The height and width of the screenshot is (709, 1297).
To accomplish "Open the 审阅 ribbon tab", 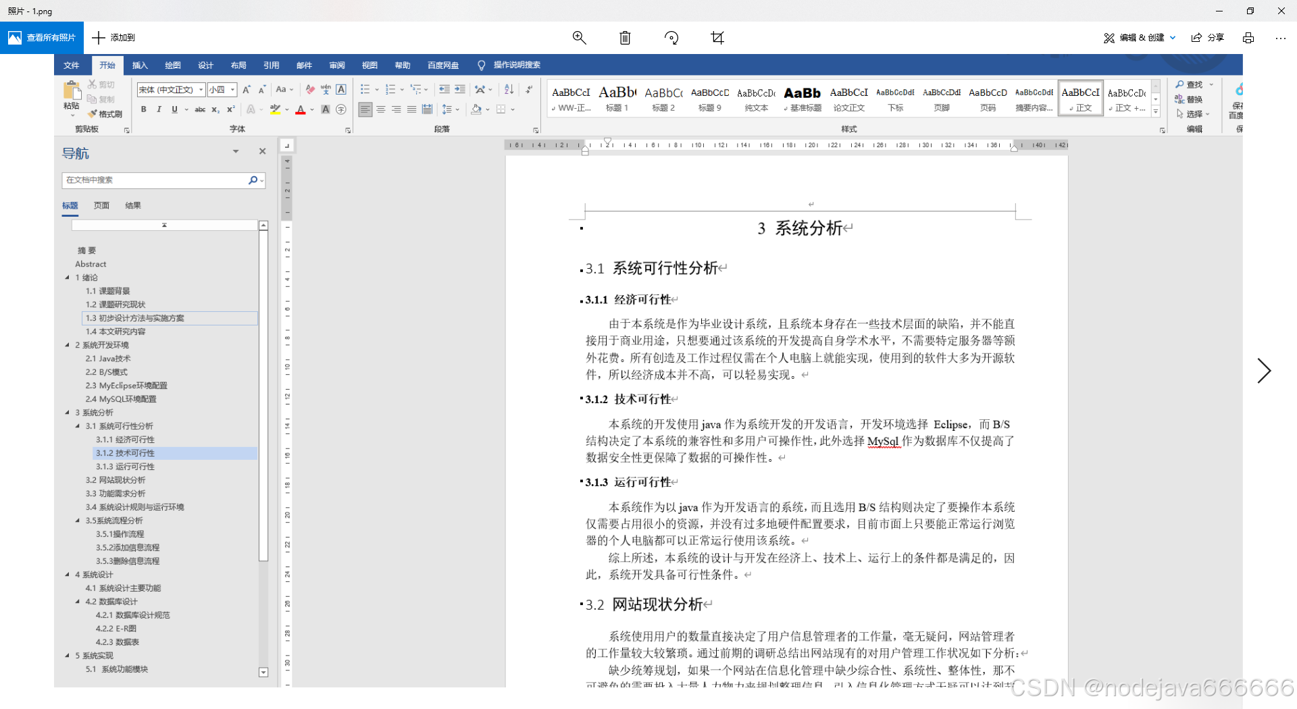I will (x=337, y=65).
